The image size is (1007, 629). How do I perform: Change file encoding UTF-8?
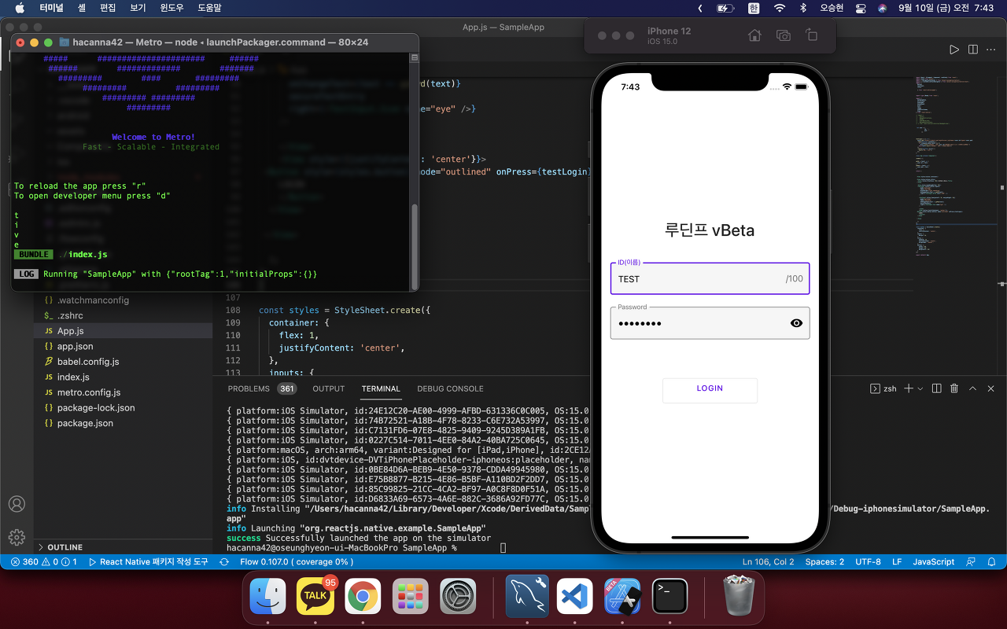pos(868,562)
